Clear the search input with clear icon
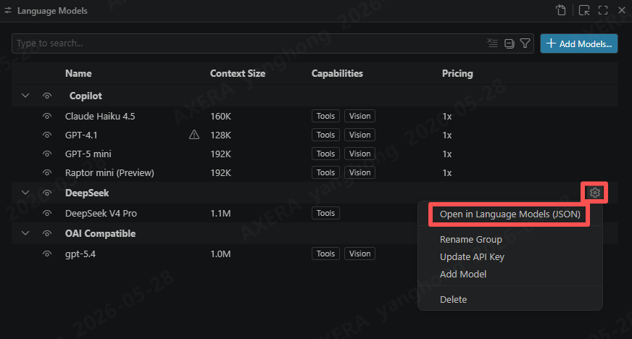 (493, 43)
